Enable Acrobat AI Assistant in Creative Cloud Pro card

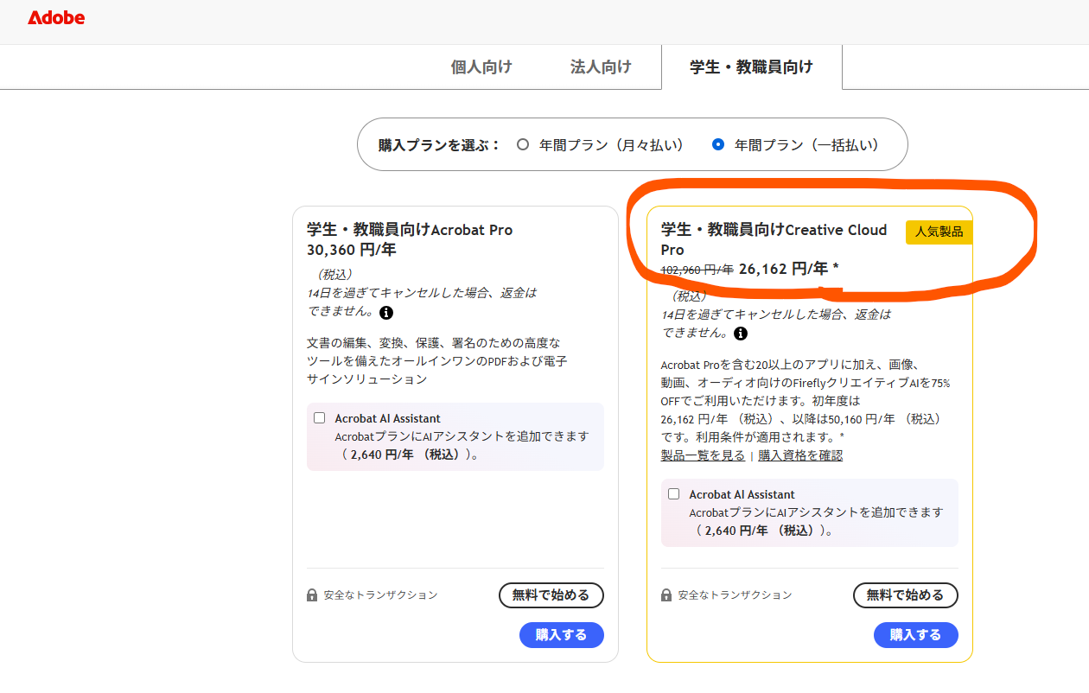[673, 494]
